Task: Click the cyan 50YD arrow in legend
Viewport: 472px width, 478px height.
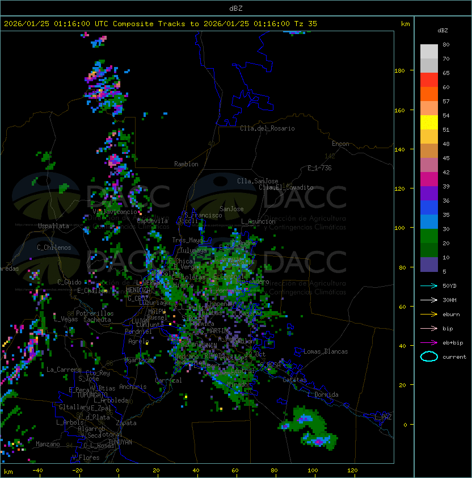Action: click(x=429, y=286)
